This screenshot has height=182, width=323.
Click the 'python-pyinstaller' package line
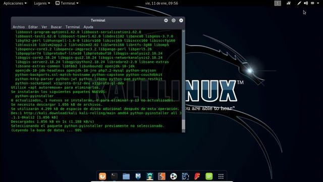click(34, 96)
